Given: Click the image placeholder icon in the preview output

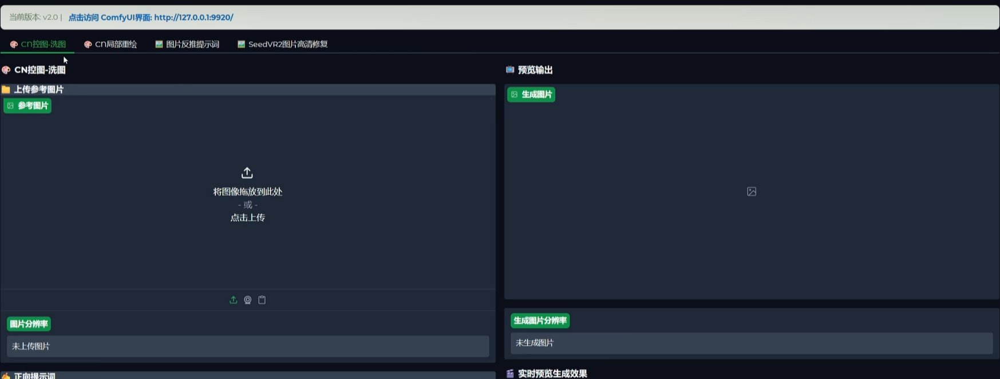Looking at the screenshot, I should pyautogui.click(x=752, y=191).
